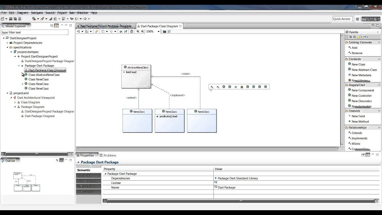Screen dimensions: 382x215
Task: Click the palette zoom in tool
Action: click(351, 37)
